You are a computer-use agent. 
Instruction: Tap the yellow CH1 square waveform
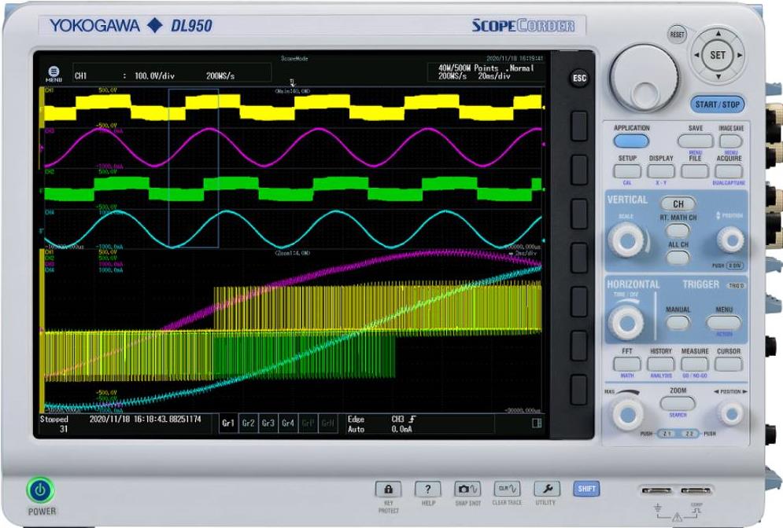(x=293, y=108)
